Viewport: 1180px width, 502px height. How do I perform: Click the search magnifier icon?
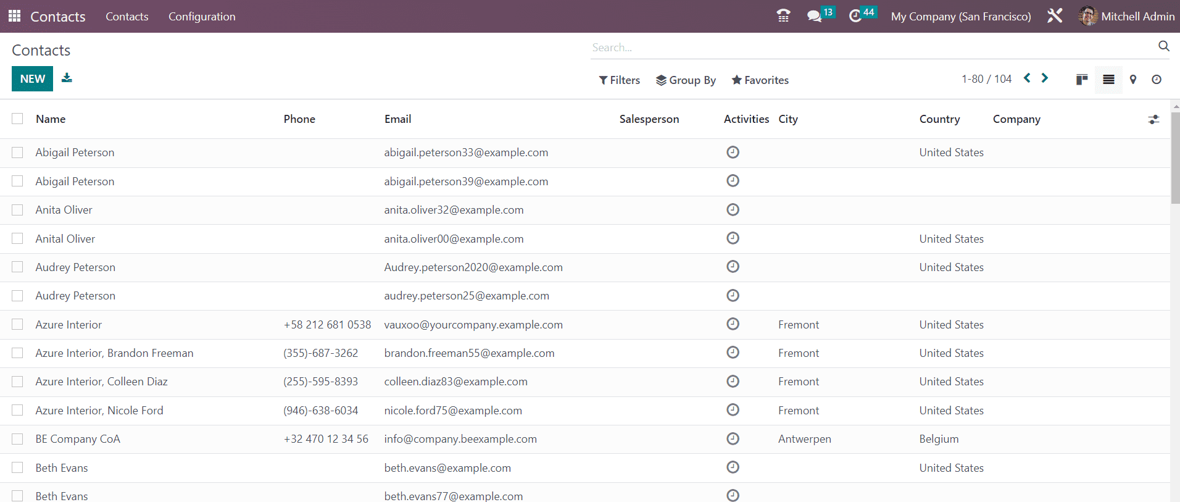pos(1163,46)
